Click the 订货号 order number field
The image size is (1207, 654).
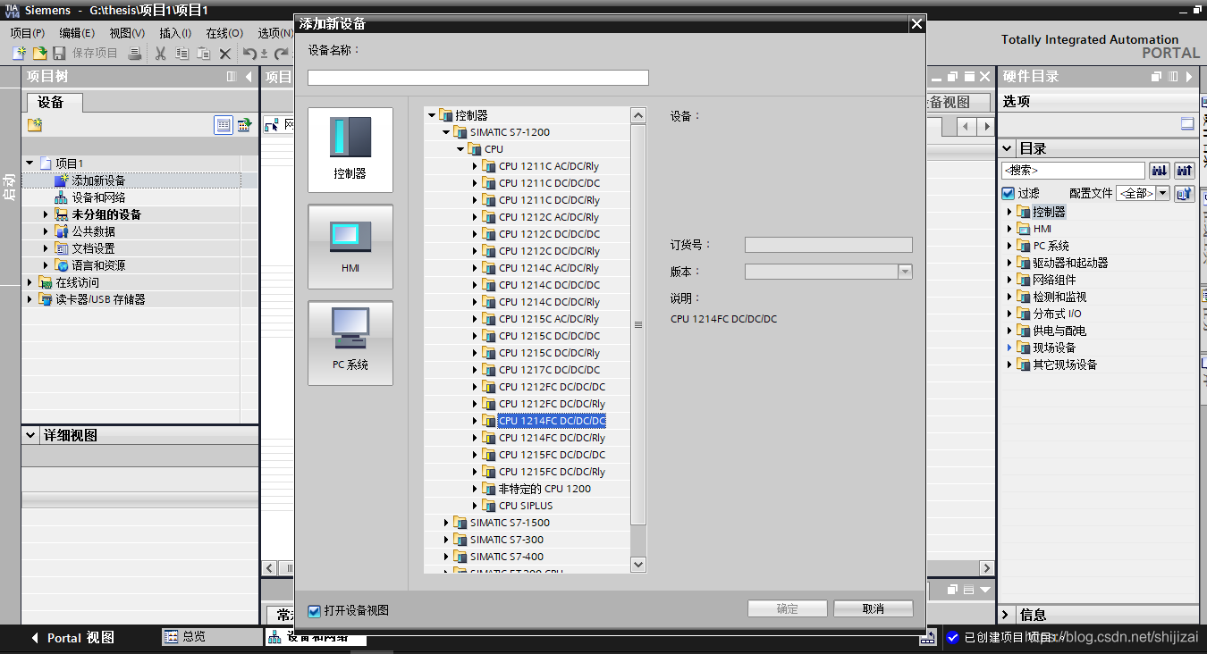tap(829, 245)
